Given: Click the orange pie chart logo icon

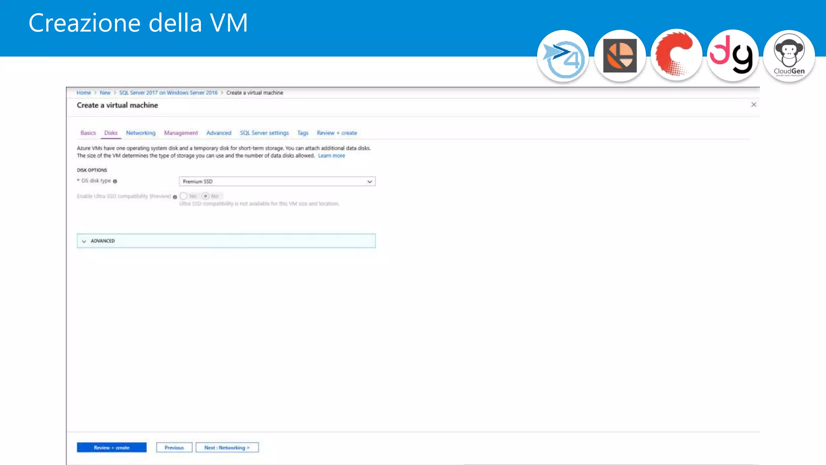Looking at the screenshot, I should (x=620, y=56).
